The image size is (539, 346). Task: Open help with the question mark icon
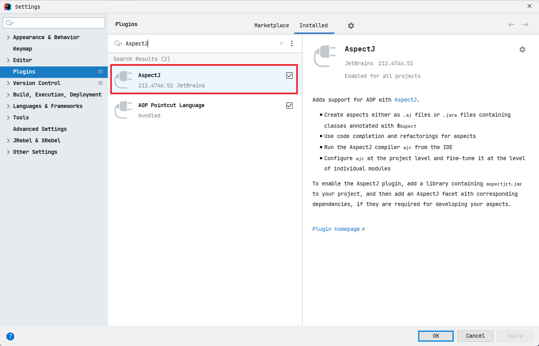[x=10, y=337]
